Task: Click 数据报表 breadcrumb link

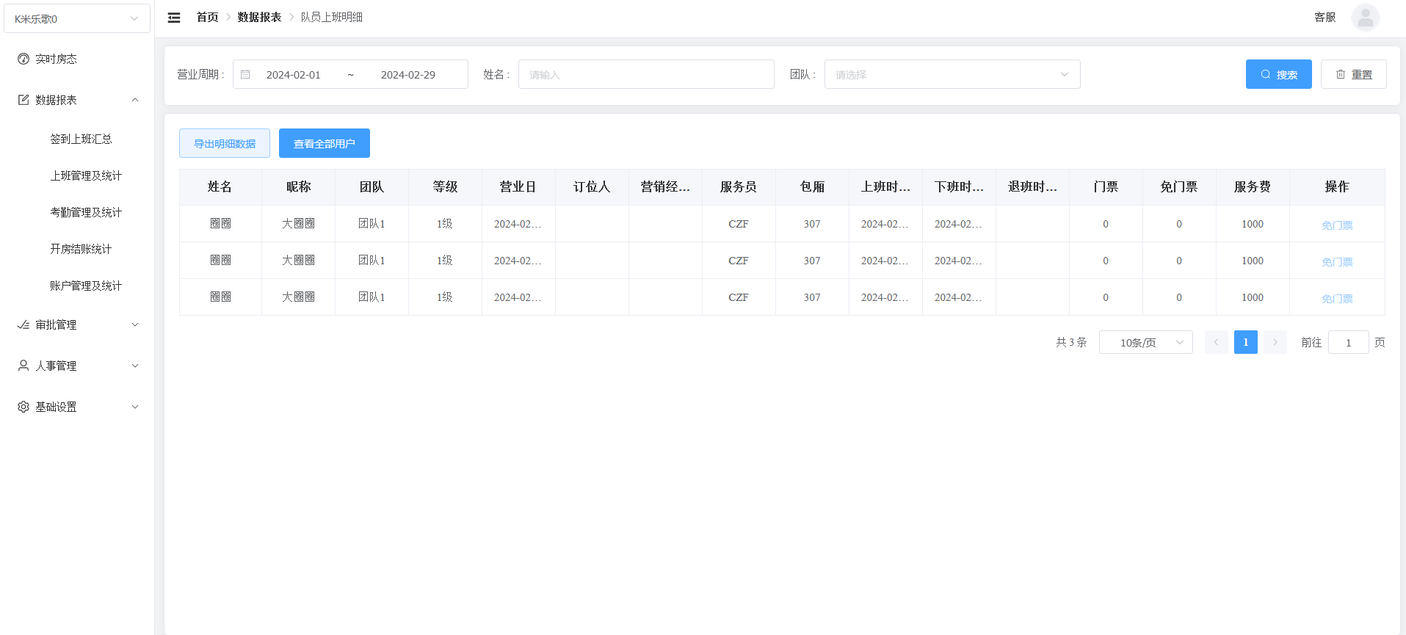Action: [x=259, y=17]
